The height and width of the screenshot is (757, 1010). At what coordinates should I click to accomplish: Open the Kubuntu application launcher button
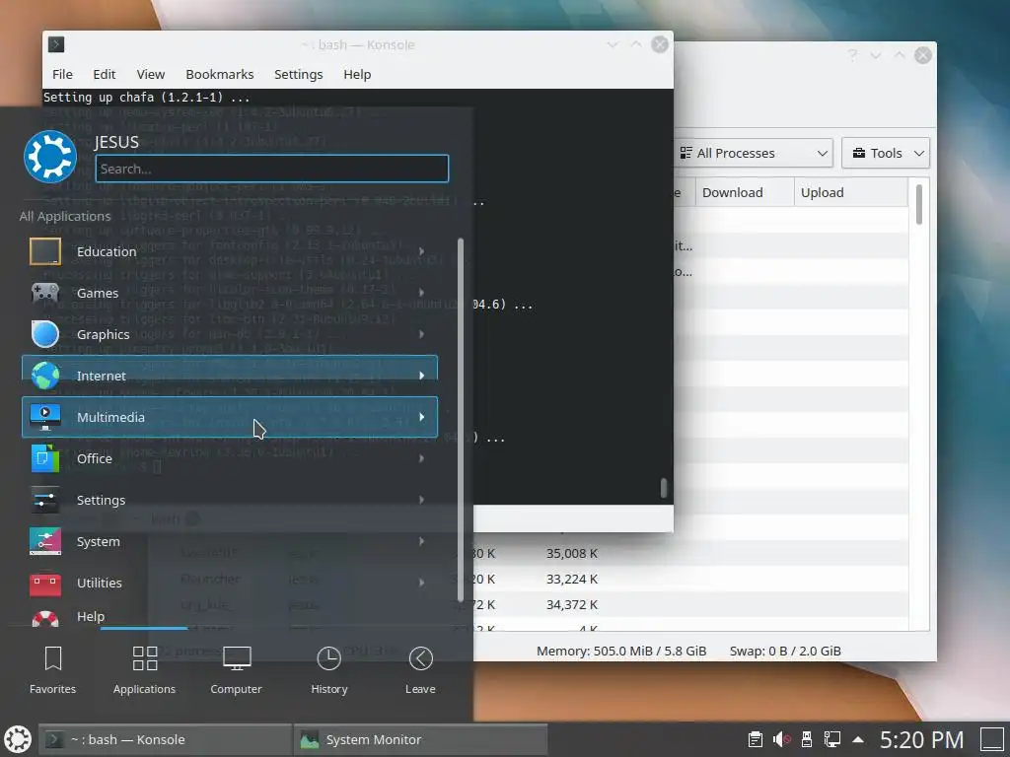pyautogui.click(x=18, y=739)
